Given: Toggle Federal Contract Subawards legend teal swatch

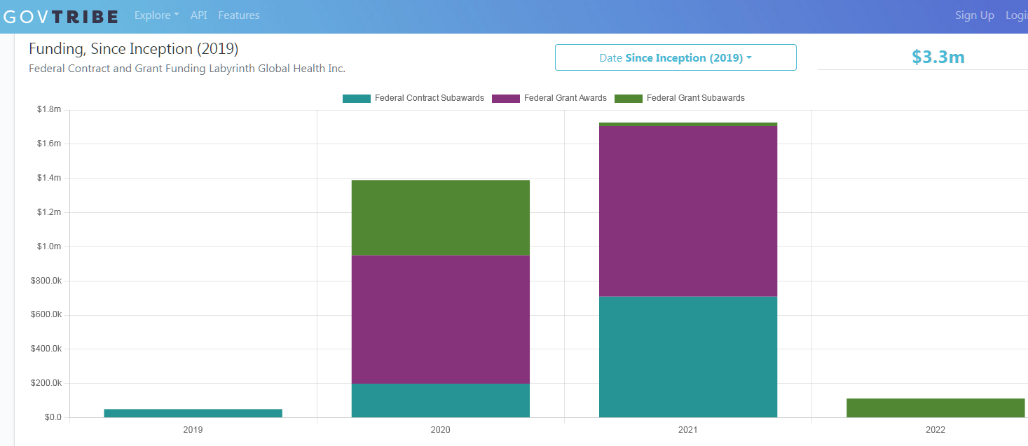Looking at the screenshot, I should pos(356,98).
